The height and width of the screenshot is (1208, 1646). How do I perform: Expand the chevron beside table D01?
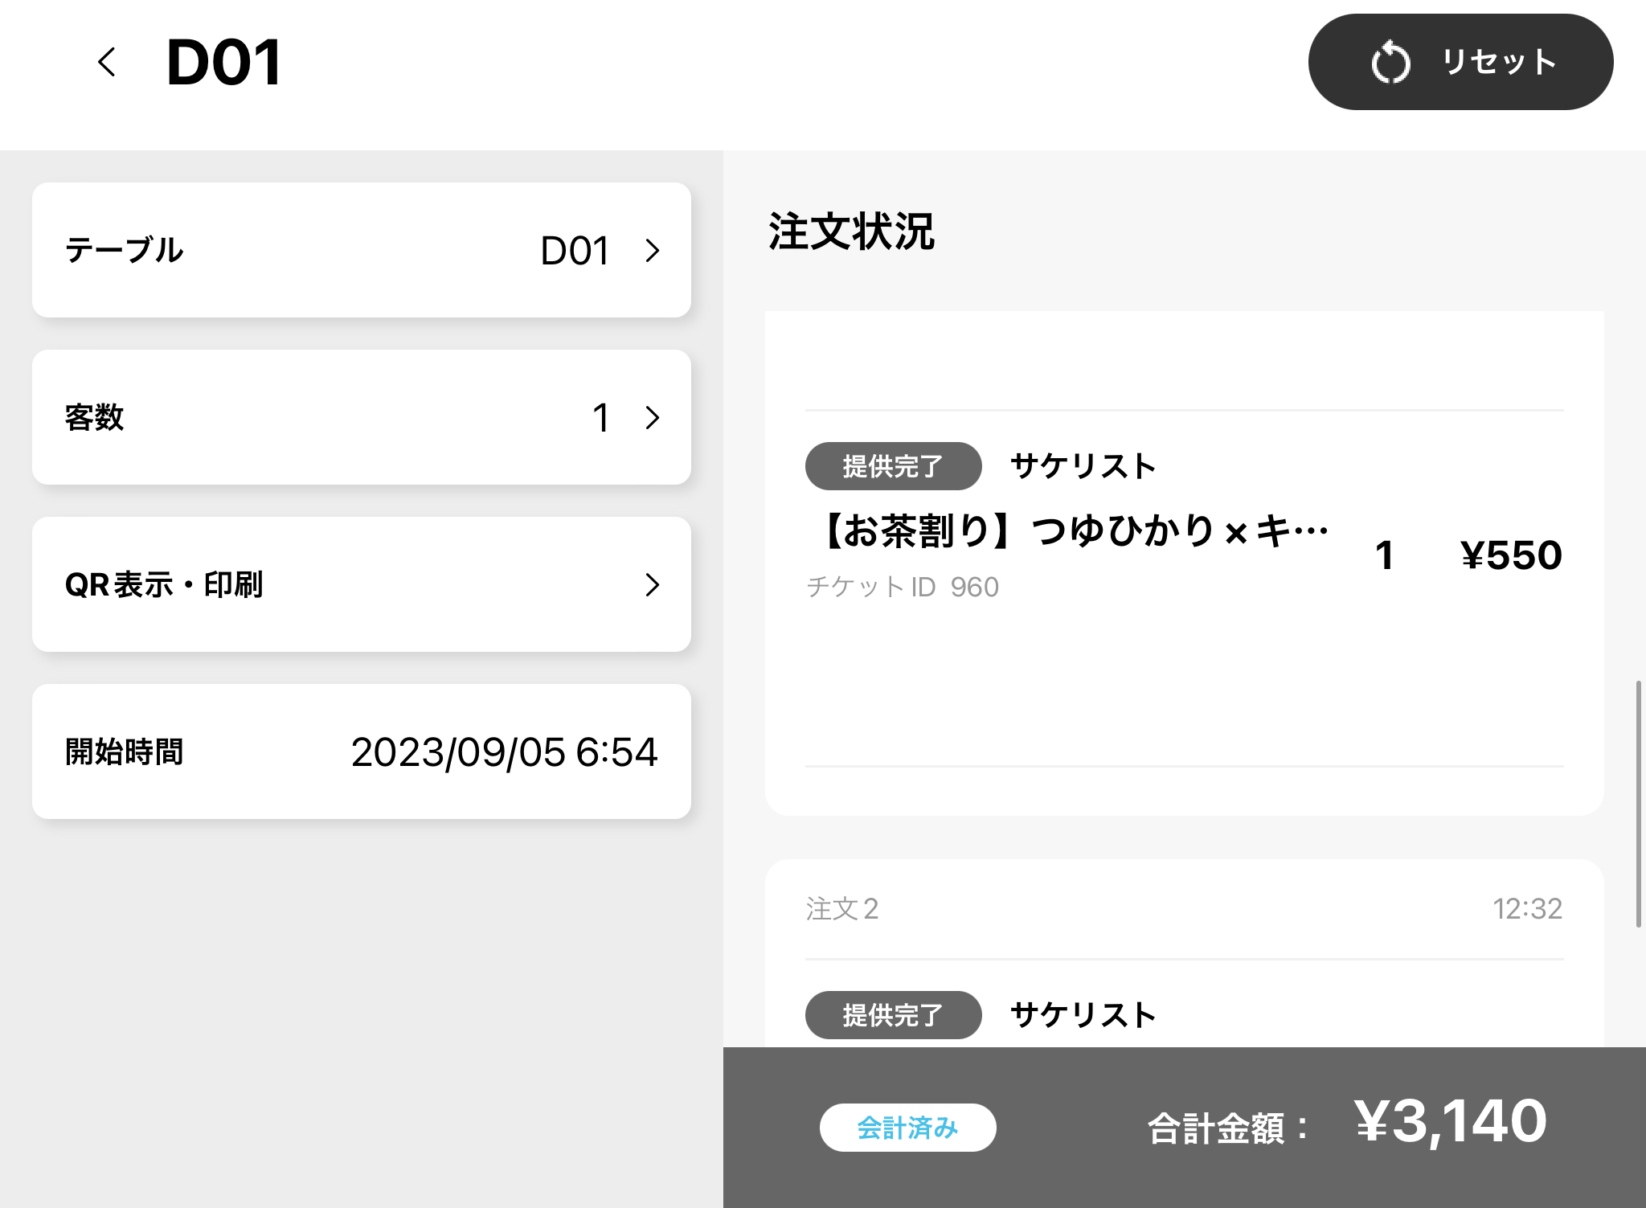[652, 251]
